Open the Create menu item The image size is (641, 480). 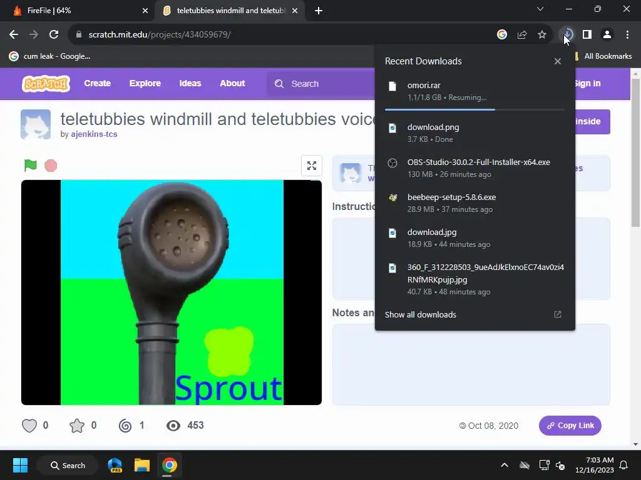(97, 83)
